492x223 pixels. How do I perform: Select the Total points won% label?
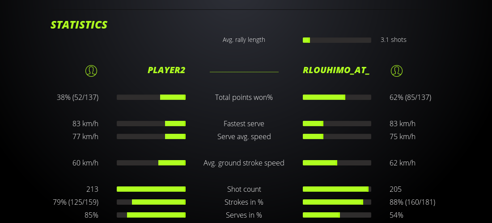[244, 97]
